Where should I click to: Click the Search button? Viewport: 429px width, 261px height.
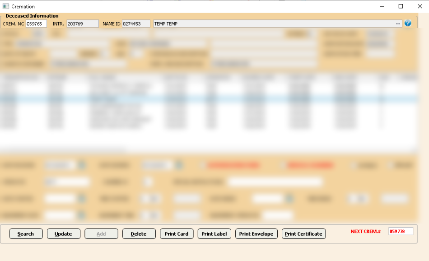tap(26, 234)
